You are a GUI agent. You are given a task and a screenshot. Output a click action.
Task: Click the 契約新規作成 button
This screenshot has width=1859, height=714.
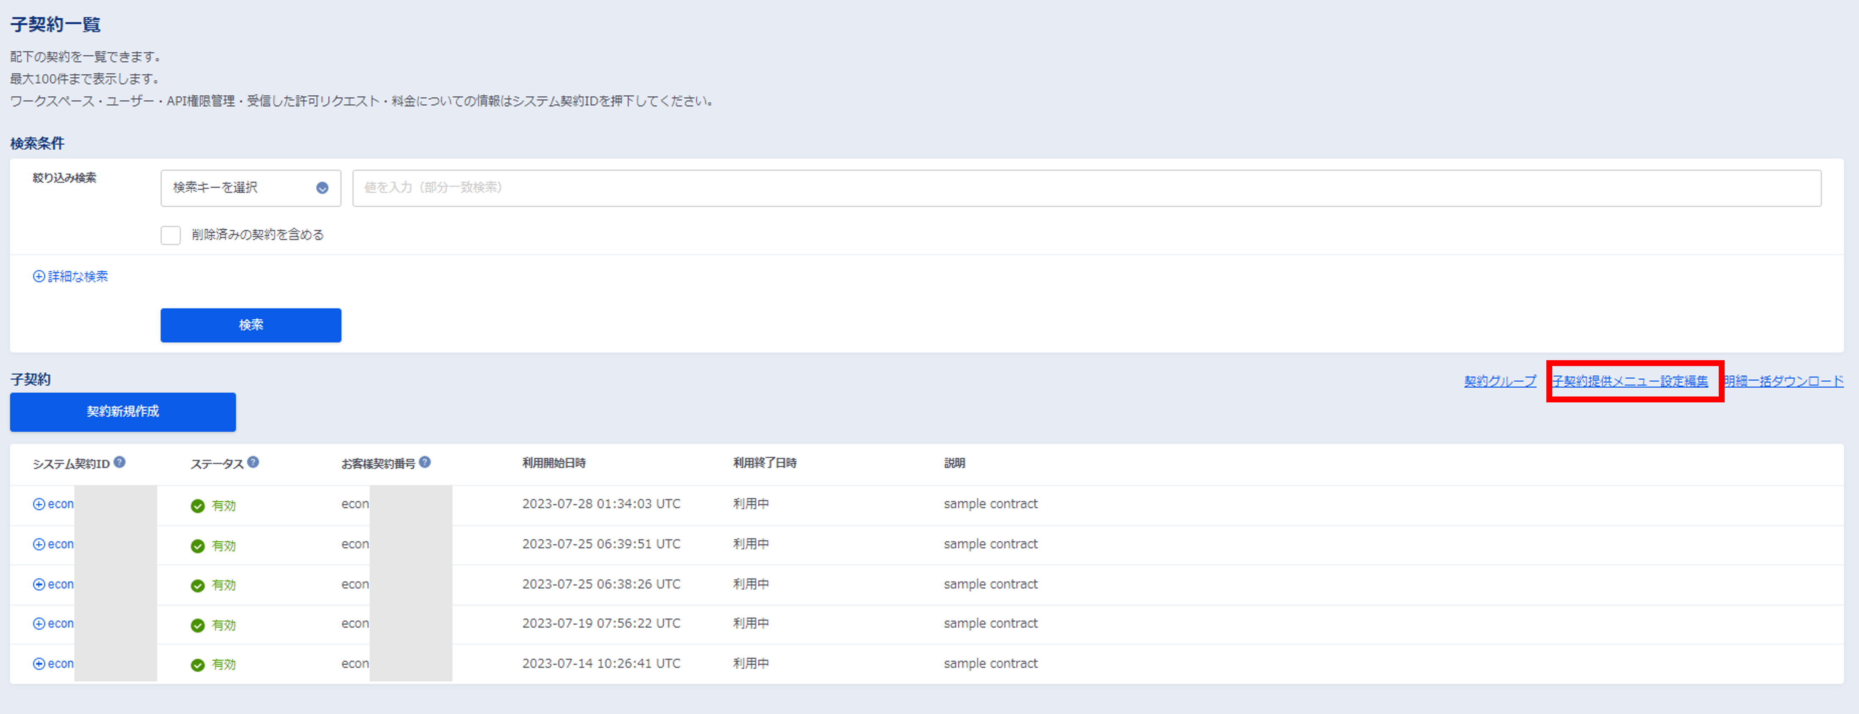(x=122, y=412)
